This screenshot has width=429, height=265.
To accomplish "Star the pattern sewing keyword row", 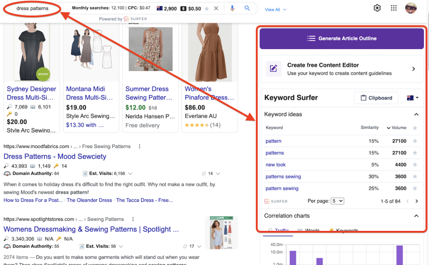I will coord(415,189).
